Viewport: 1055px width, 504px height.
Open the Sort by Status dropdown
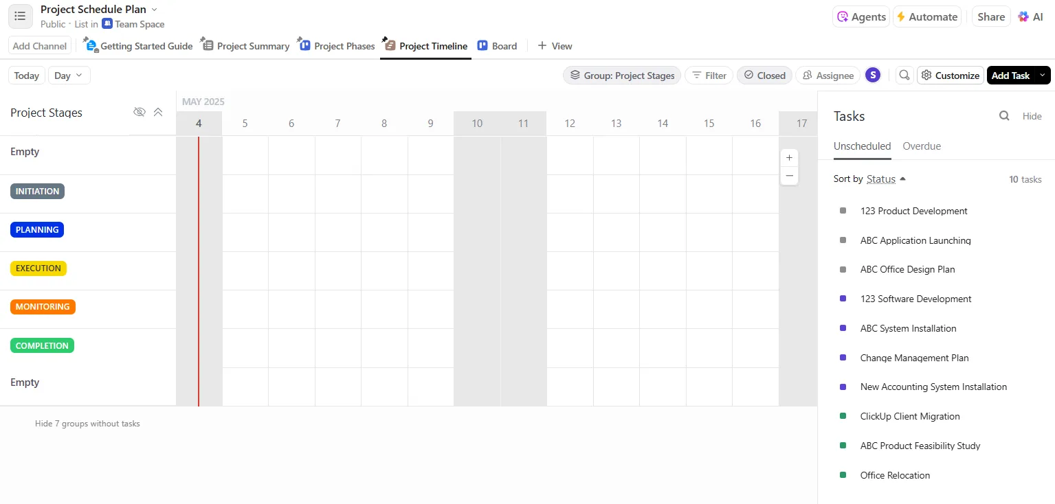(x=886, y=179)
